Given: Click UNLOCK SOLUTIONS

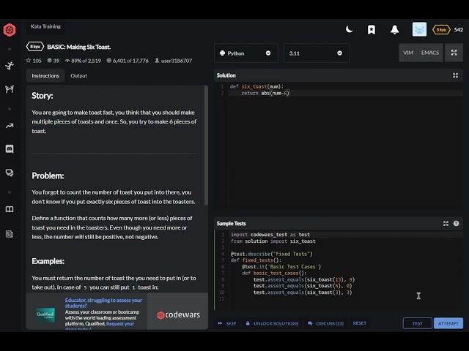Looking at the screenshot, I should [x=272, y=323].
